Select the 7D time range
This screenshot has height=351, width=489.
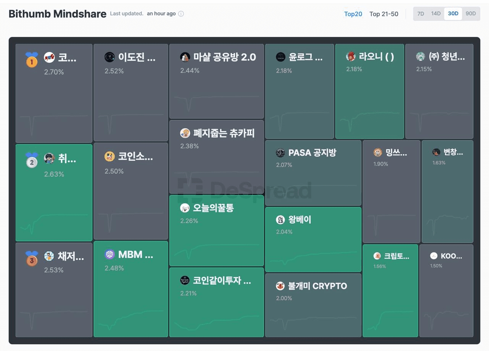(421, 14)
